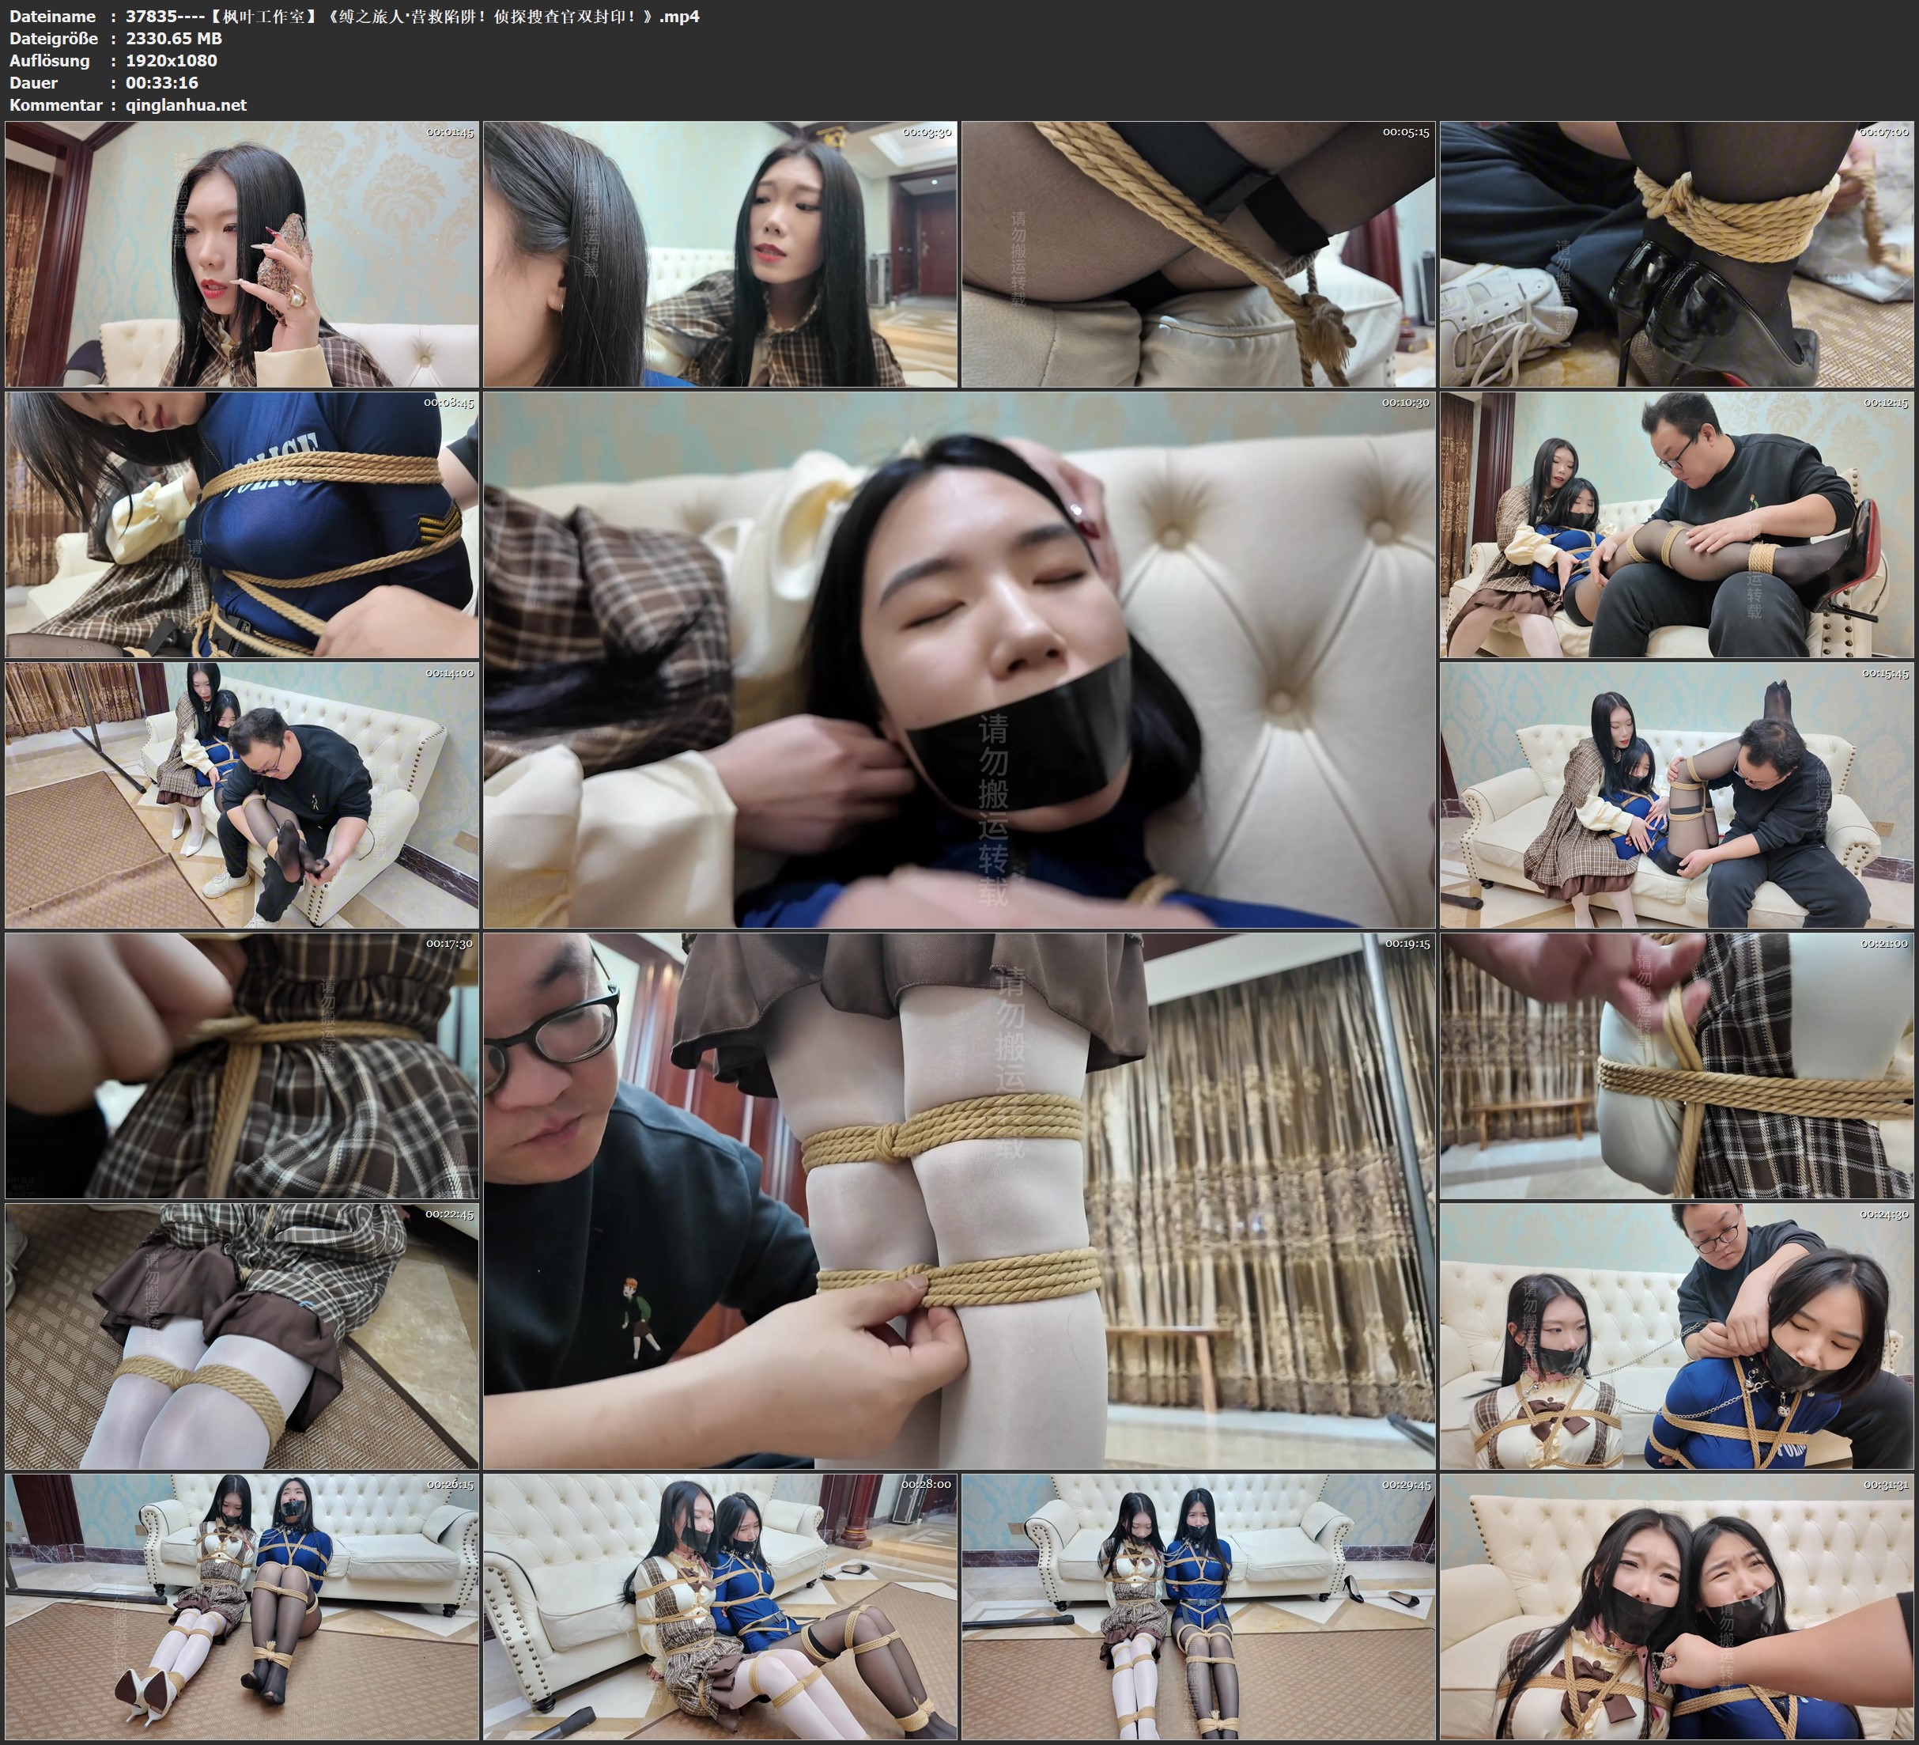
Task: Select the Auflösung 1920x1080 value
Action: (x=172, y=60)
